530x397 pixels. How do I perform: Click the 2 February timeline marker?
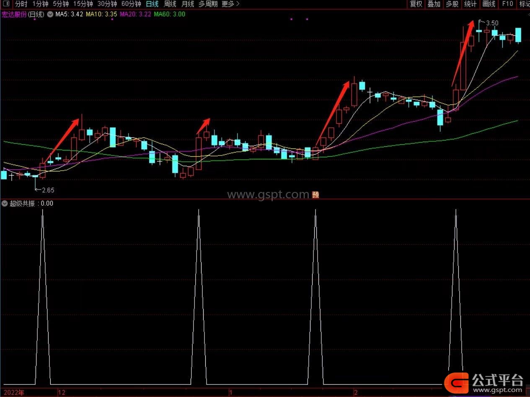356,392
